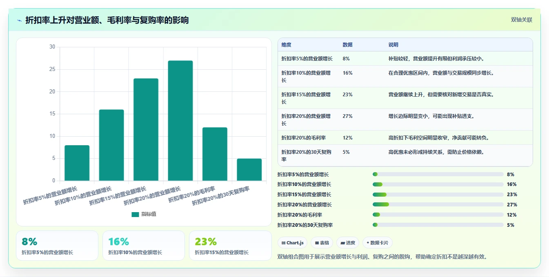Click y-axis label 30 on chart
This screenshot has width=549, height=277.
pyautogui.click(x=52, y=47)
